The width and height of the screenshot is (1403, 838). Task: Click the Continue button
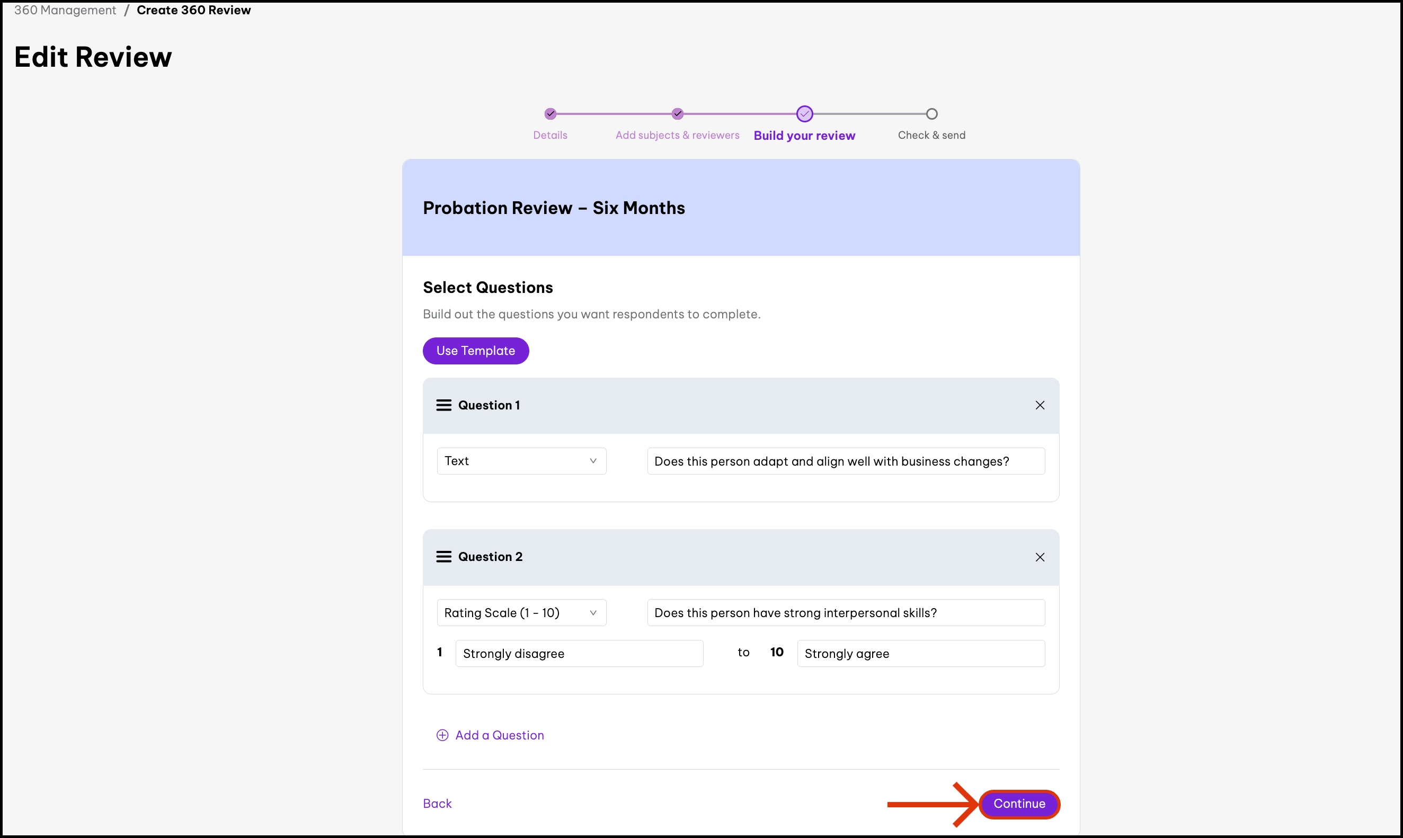point(1019,804)
